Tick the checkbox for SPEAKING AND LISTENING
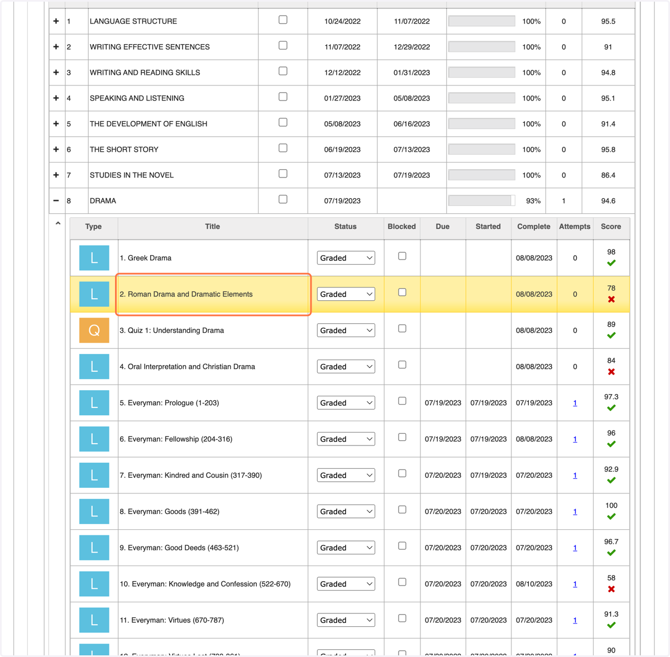 click(283, 97)
